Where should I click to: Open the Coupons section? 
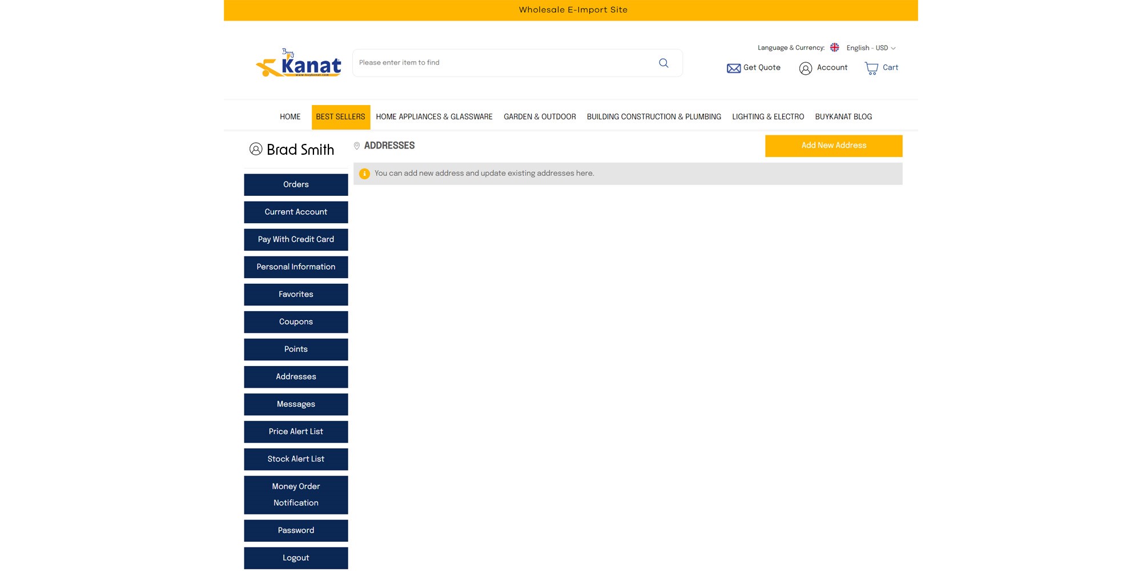[296, 321]
